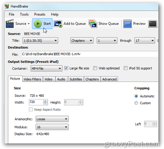Increase the Width value with up arrow

[x=45, y=101]
